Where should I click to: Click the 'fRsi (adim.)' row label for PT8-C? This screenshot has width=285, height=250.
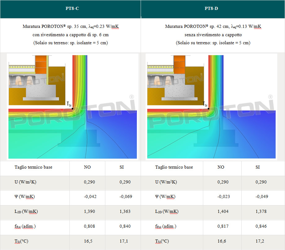coord(25,226)
